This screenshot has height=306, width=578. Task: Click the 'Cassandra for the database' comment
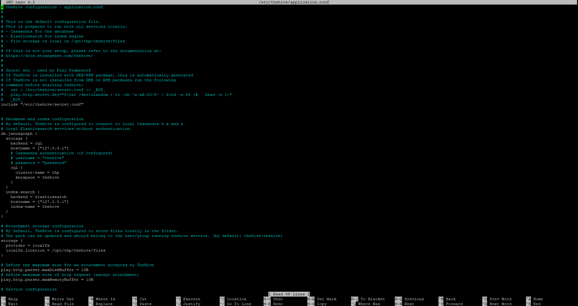coord(37,31)
